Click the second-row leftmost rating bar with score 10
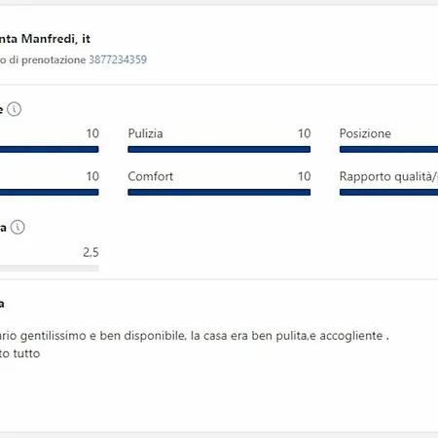This screenshot has height=438, width=438. pyautogui.click(x=50, y=193)
